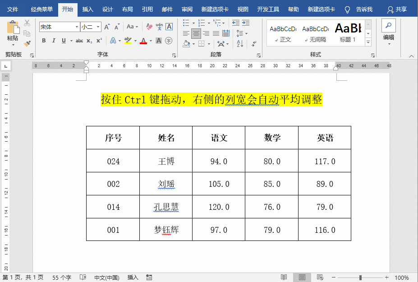This screenshot has width=418, height=282.
Task: Apply the 标题 1 style
Action: pyautogui.click(x=349, y=32)
